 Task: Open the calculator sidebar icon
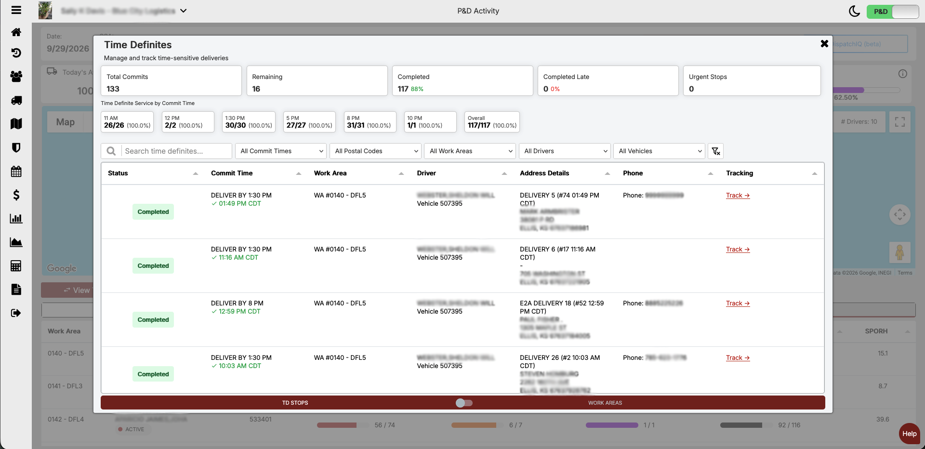[x=16, y=266]
